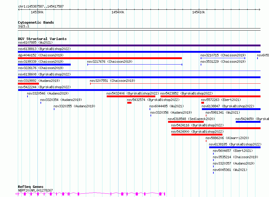Click nsv3531229 (Chaisson2019) label
269x197 pixels.
(223, 62)
